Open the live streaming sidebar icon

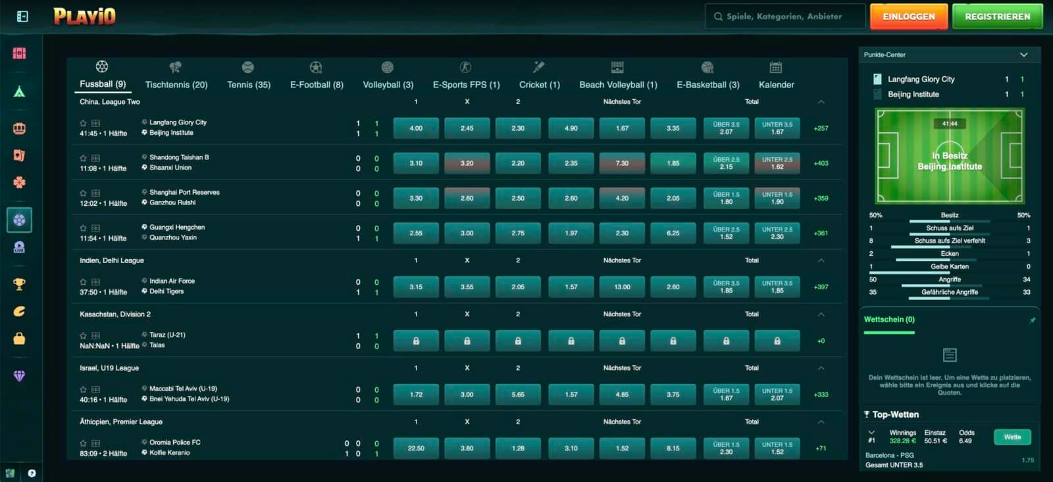pos(19,247)
